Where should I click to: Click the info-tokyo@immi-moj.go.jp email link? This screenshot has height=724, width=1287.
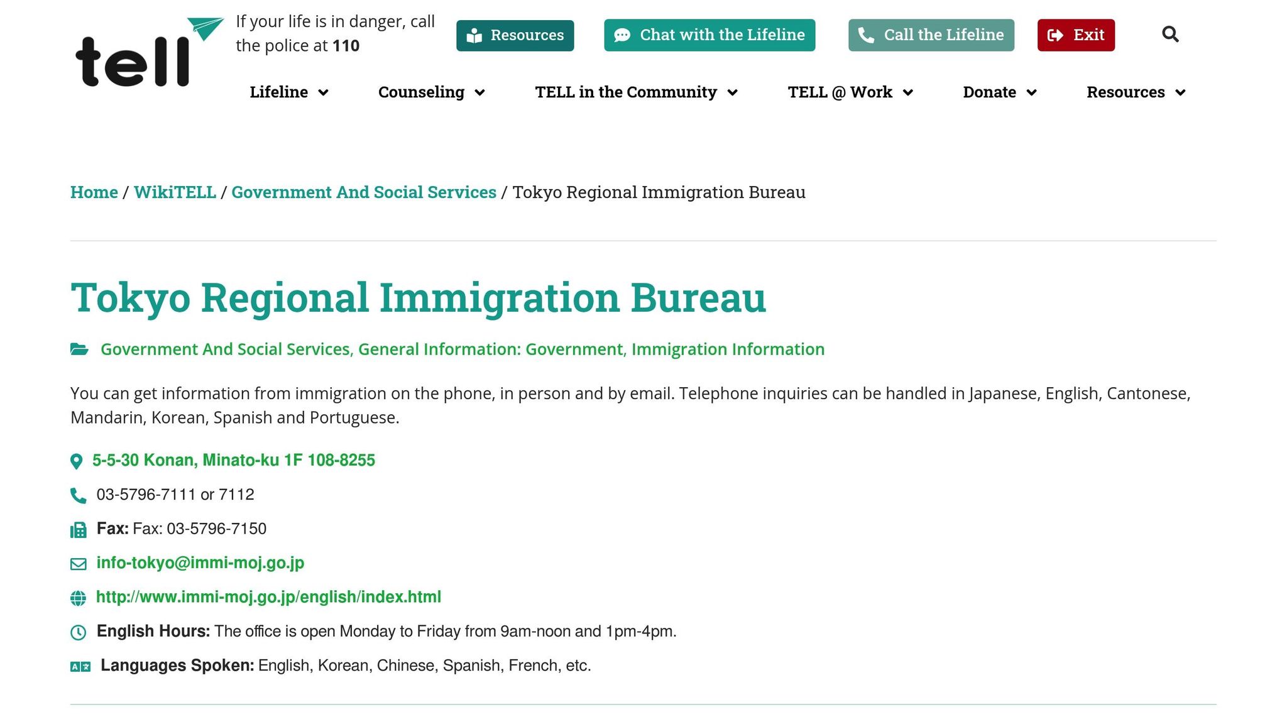[x=200, y=563]
